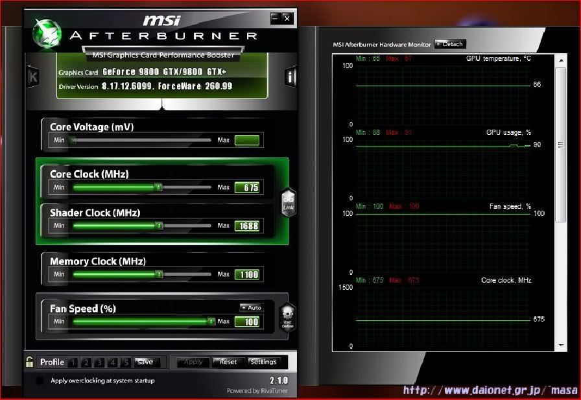Viewport: 581px width, 400px height.
Task: Click the Fan Speed 100 value field
Action: click(x=247, y=322)
